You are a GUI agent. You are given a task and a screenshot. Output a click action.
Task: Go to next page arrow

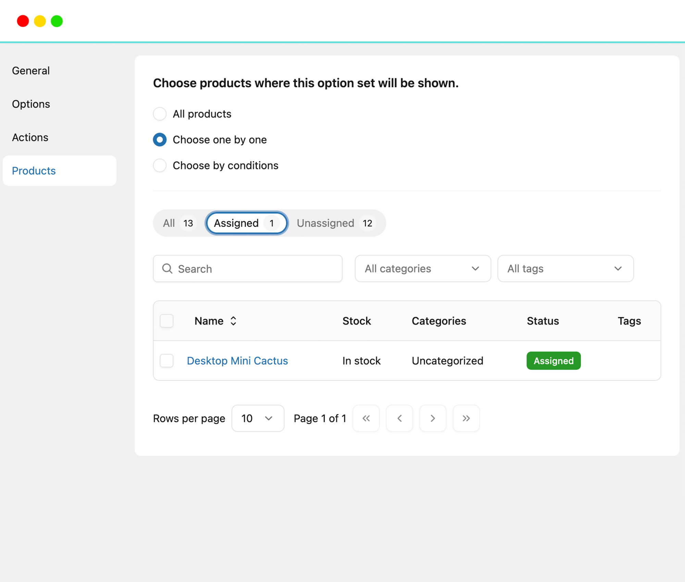click(433, 418)
